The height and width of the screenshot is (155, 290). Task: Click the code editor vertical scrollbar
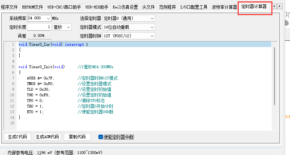(275, 76)
